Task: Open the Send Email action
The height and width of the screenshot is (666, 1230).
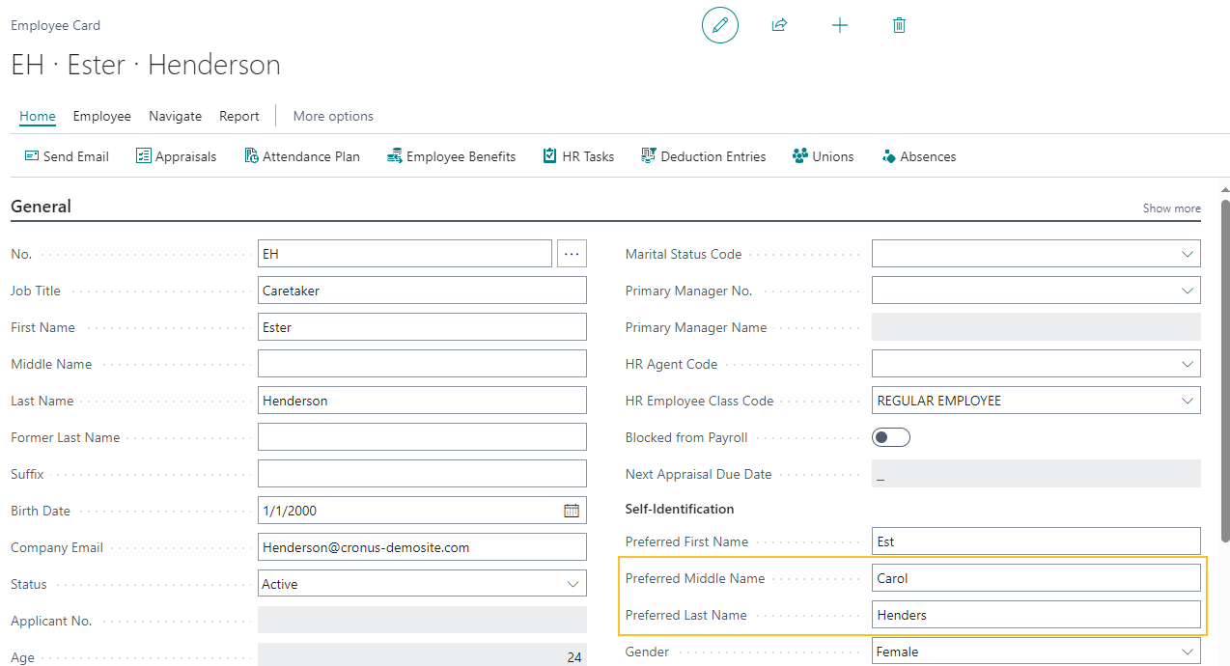Action: [x=66, y=155]
